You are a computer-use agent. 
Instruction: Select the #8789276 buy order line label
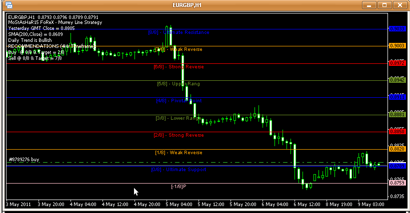tap(24, 160)
